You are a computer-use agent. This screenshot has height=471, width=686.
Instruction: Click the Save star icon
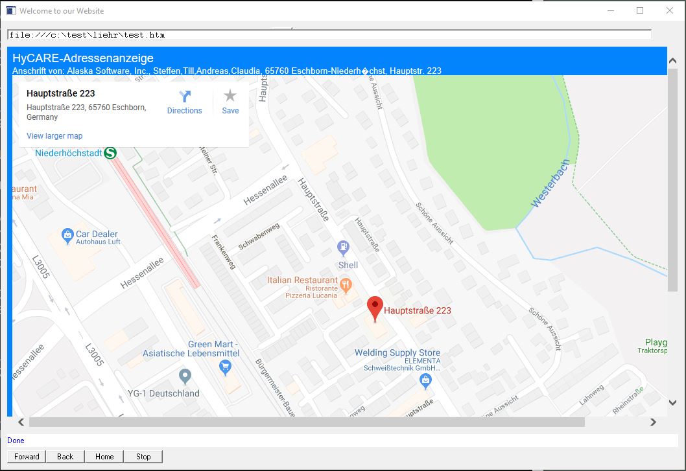230,96
